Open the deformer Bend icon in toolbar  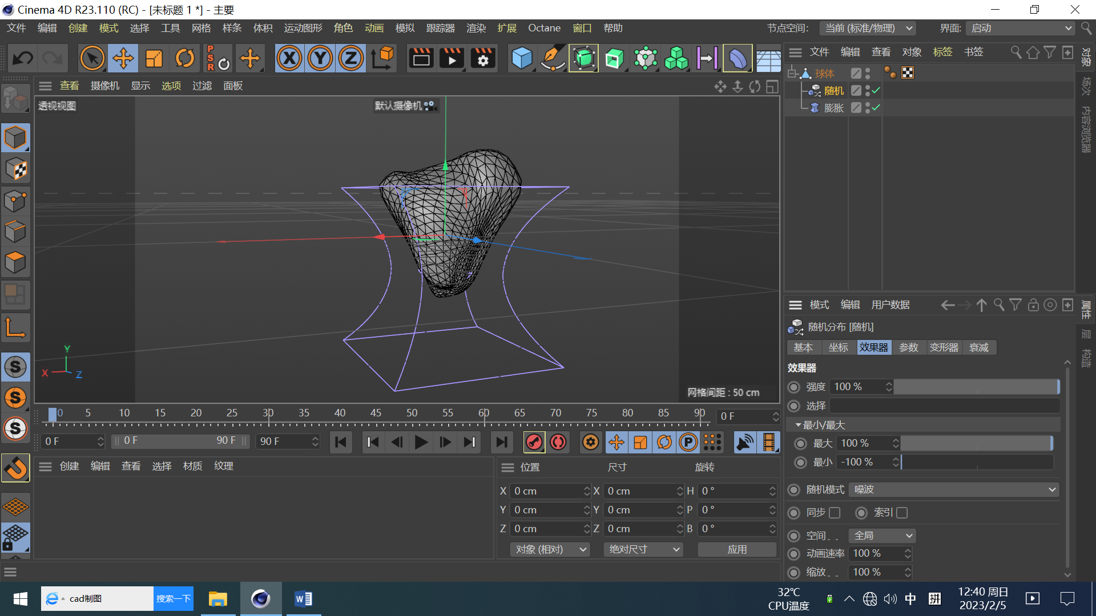click(738, 58)
